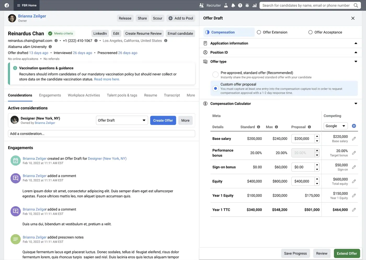The width and height of the screenshot is (366, 260).
Task: Click Save Progress button
Action: click(x=295, y=253)
